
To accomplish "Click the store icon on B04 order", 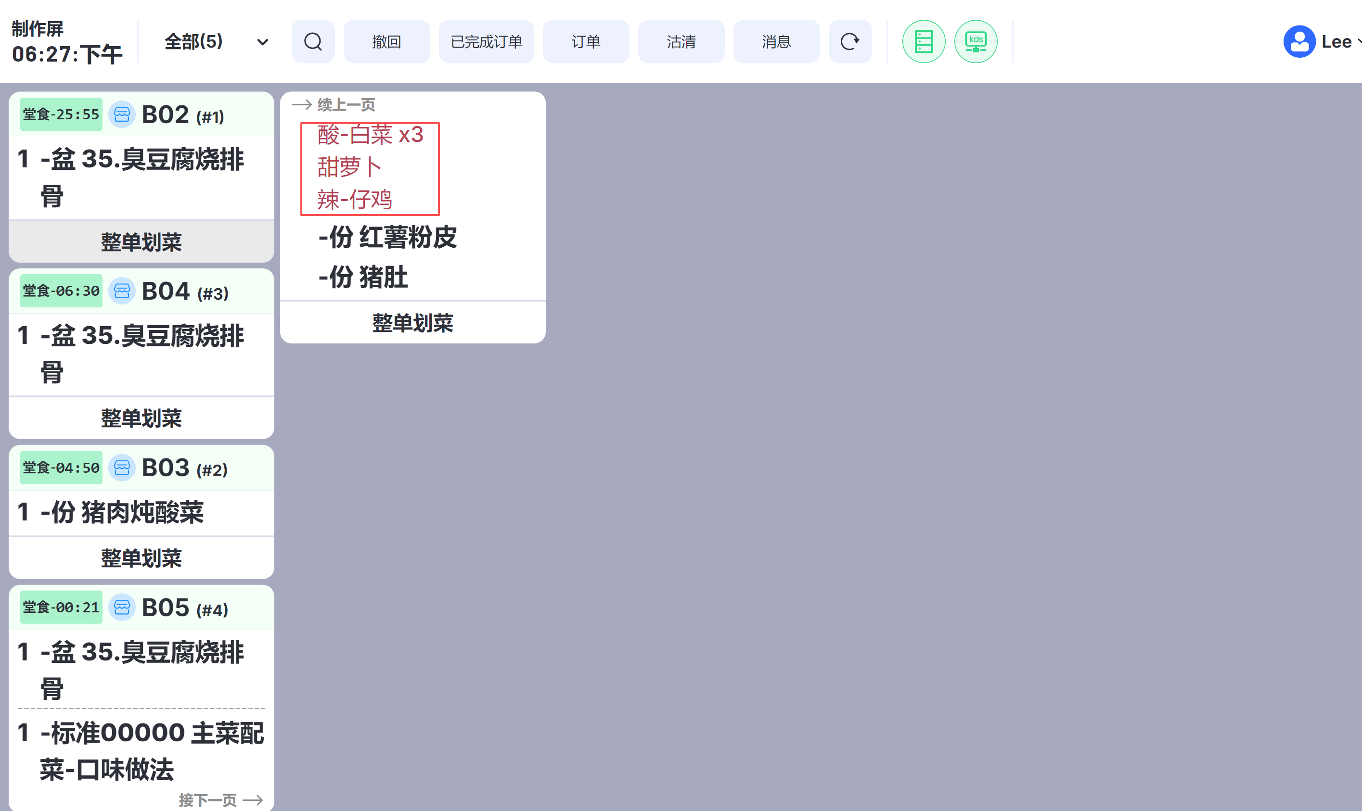I will pos(122,291).
